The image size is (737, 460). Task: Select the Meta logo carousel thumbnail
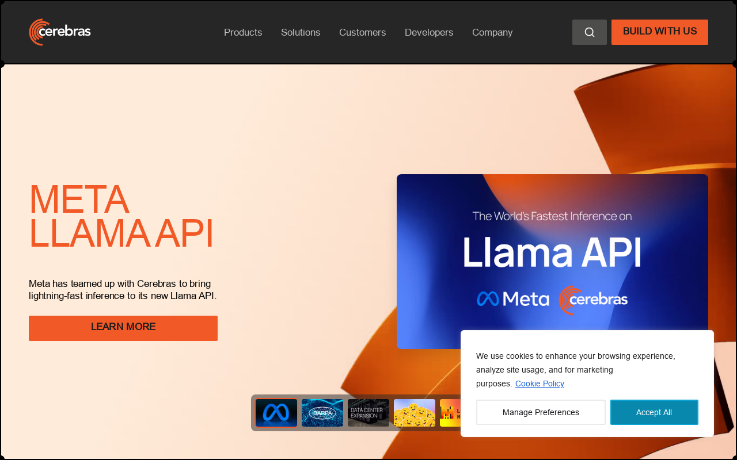pos(276,413)
